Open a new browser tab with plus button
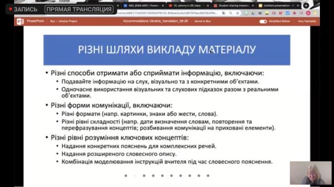334x187 pixels. [306, 6]
